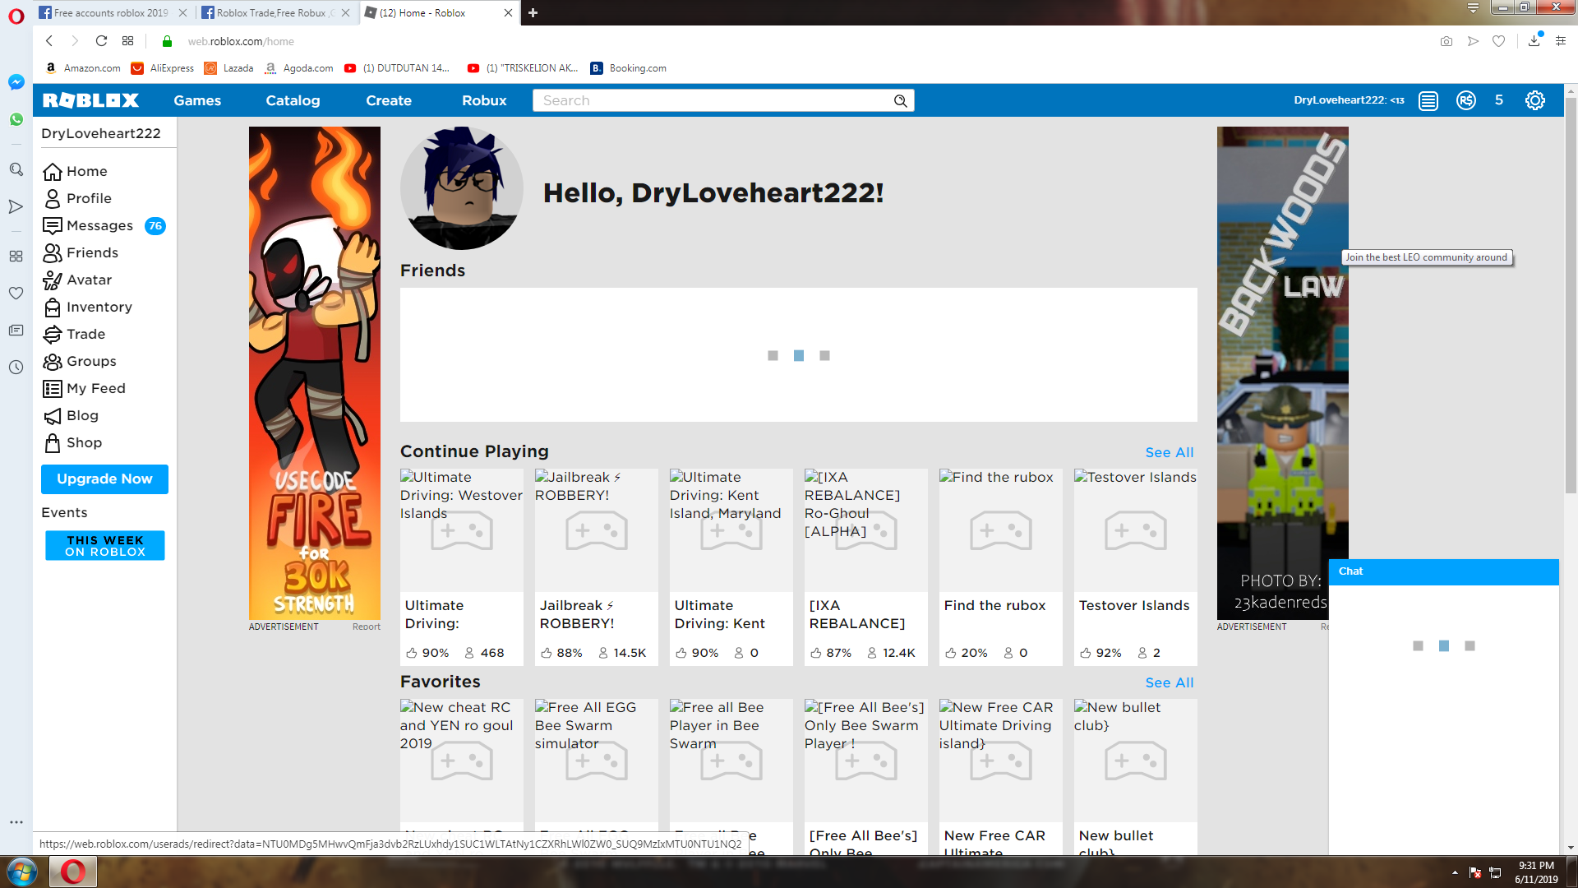The width and height of the screenshot is (1578, 888).
Task: Click the Roblox logo
Action: click(90, 100)
